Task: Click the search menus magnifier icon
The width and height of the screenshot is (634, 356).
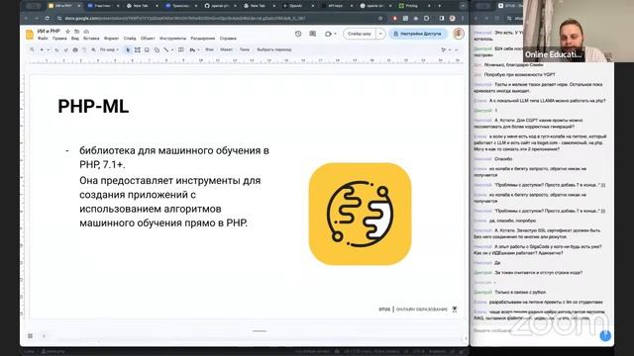Action: pyautogui.click(x=32, y=49)
